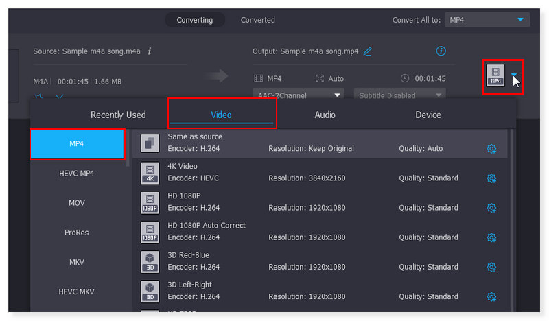Switch to the Device tab
This screenshot has height=321, width=549.
tap(428, 115)
